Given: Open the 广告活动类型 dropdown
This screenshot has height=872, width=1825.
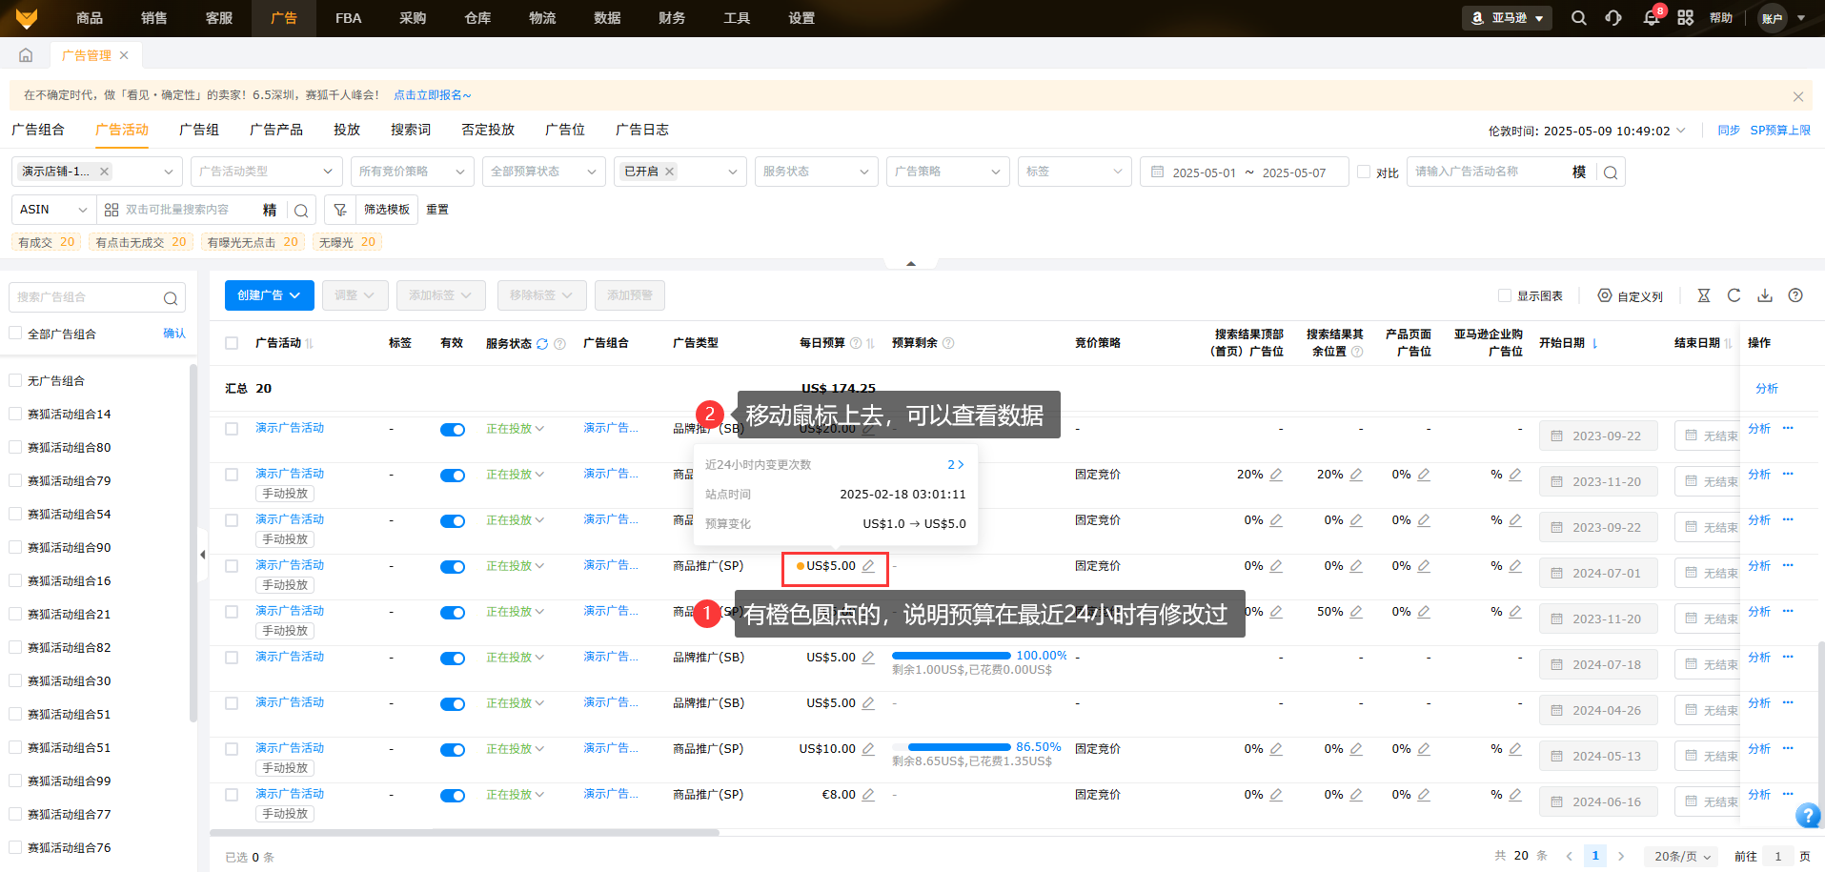Looking at the screenshot, I should pyautogui.click(x=266, y=172).
